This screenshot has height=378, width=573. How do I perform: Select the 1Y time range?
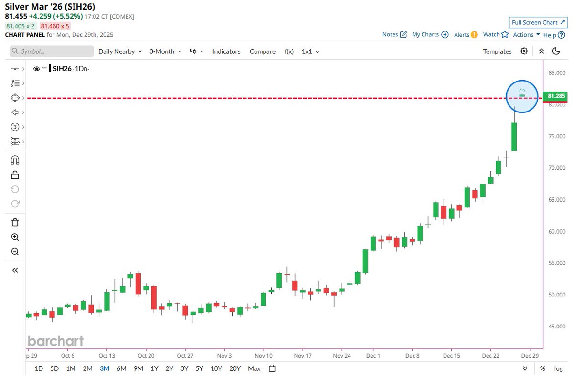(154, 368)
